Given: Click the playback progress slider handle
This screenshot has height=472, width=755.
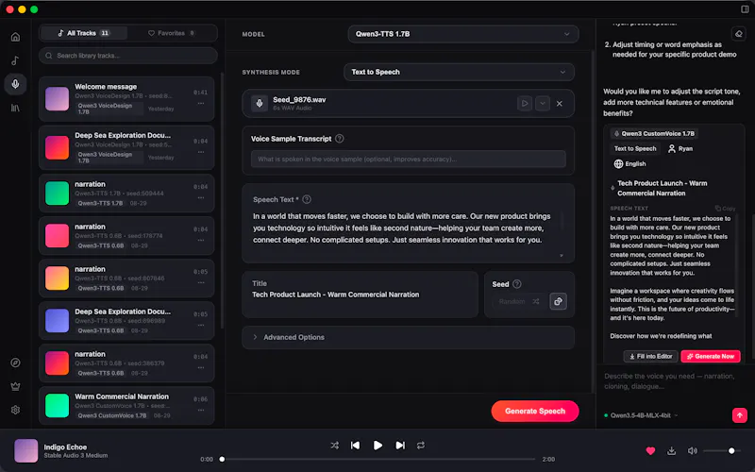Looking at the screenshot, I should coord(222,459).
